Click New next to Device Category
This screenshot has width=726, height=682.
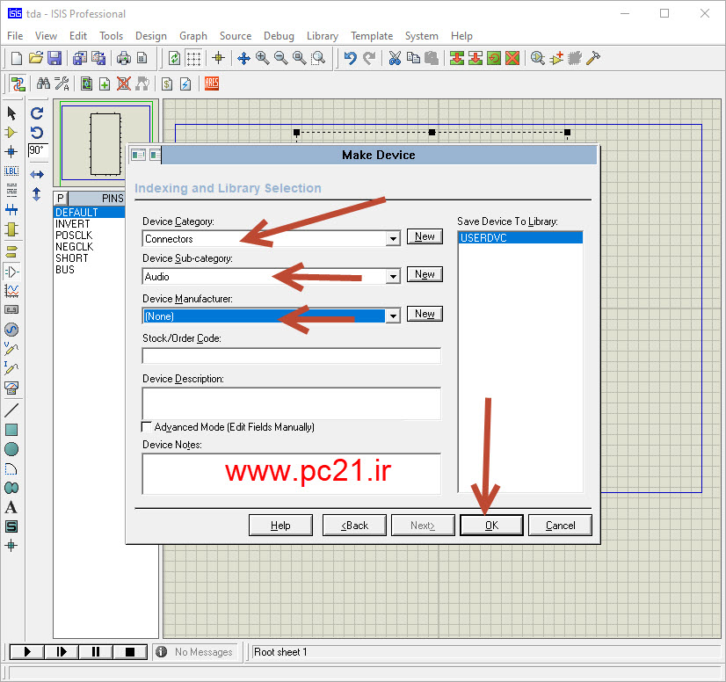pos(425,236)
